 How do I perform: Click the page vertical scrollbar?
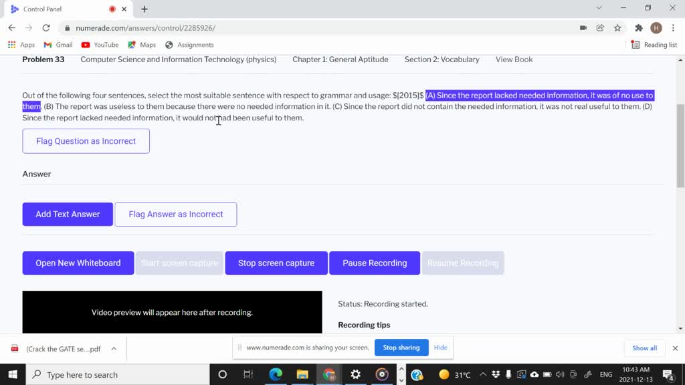[x=680, y=147]
